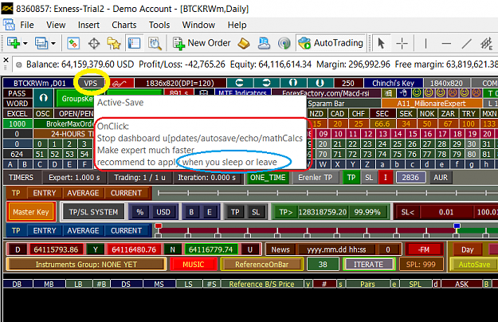The width and height of the screenshot is (498, 322).
Task: Open the Charts menu
Action: click(x=124, y=25)
